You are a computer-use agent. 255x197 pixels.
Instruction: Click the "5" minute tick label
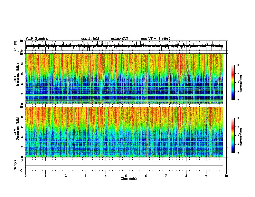126,176
